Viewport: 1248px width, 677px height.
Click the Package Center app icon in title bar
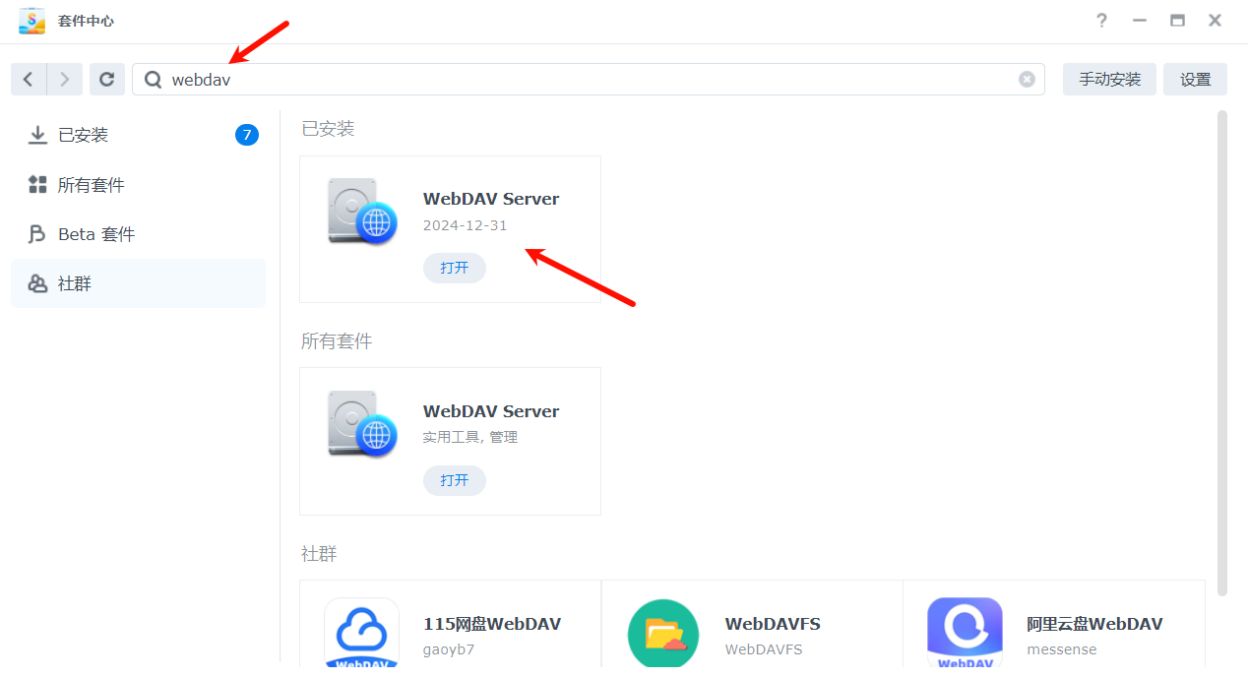click(31, 21)
